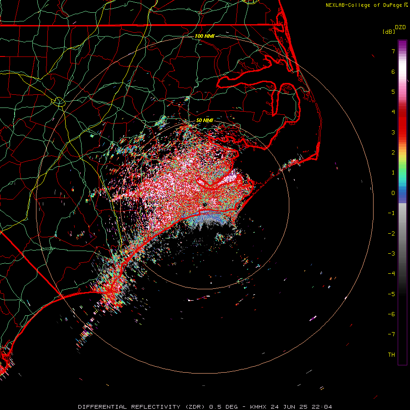Click the DZD color scale title
Image resolution: width=410 pixels, height=410 pixels.
point(400,27)
